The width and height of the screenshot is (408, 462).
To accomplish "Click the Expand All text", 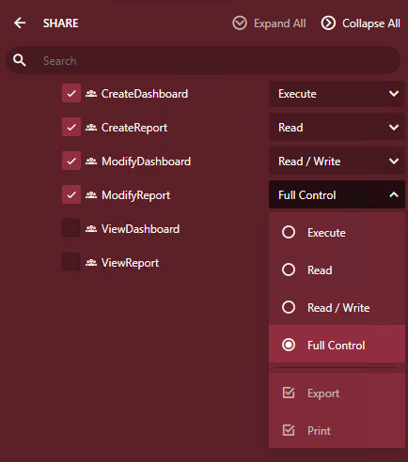I will tap(280, 23).
